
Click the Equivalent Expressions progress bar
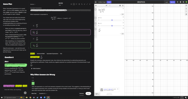click(61, 10)
